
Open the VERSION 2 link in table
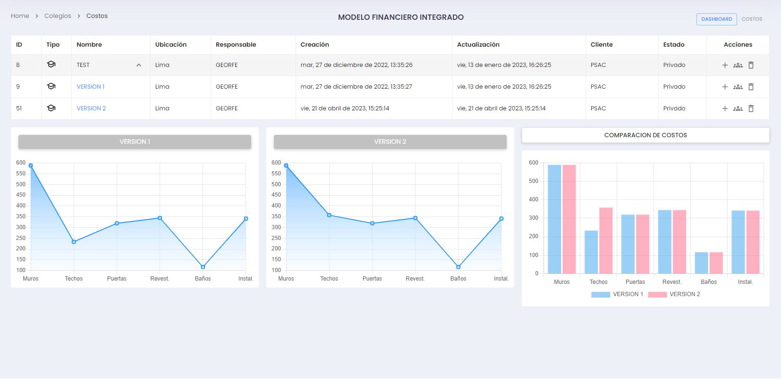pyautogui.click(x=91, y=108)
